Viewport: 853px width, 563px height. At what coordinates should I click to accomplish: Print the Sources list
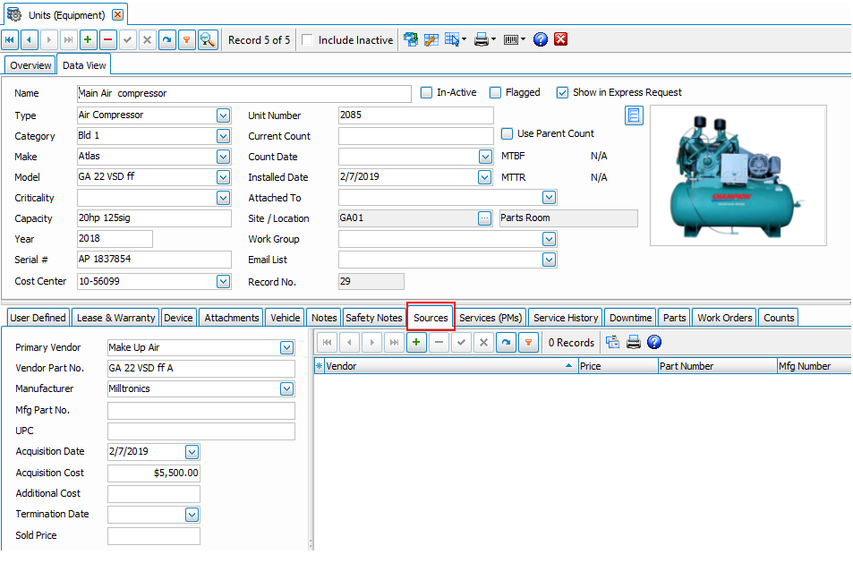coord(633,342)
